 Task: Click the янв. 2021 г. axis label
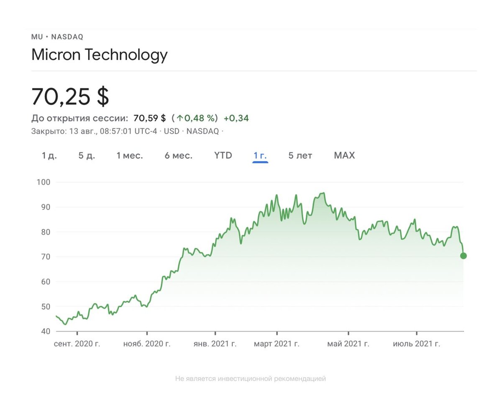tap(215, 344)
